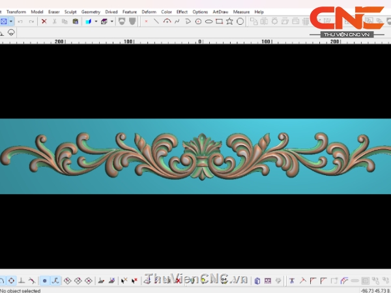Screen dimensions: 391x293
Task: Toggle the highlighted curve snap button
Action: [x=55, y=281]
